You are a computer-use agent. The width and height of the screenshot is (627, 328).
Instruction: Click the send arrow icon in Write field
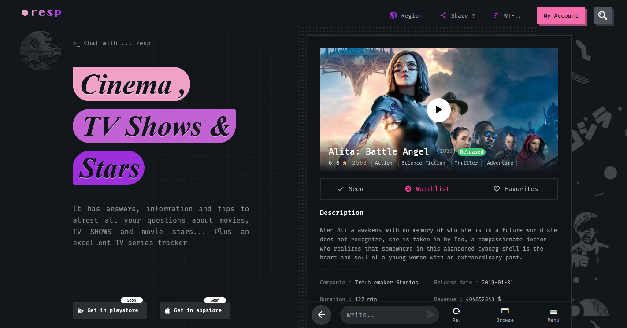(430, 314)
